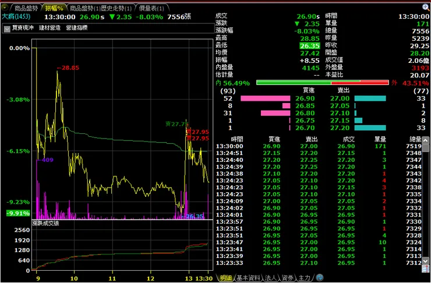Click the teal ask volume bar for 27.15
This screenshot has width=431, height=283.
(358, 121)
